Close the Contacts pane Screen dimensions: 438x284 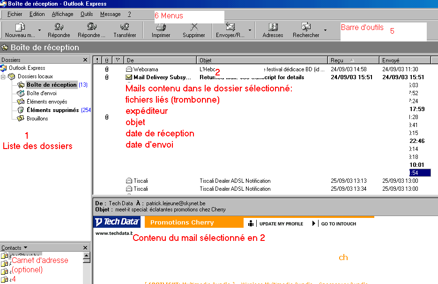(85, 247)
